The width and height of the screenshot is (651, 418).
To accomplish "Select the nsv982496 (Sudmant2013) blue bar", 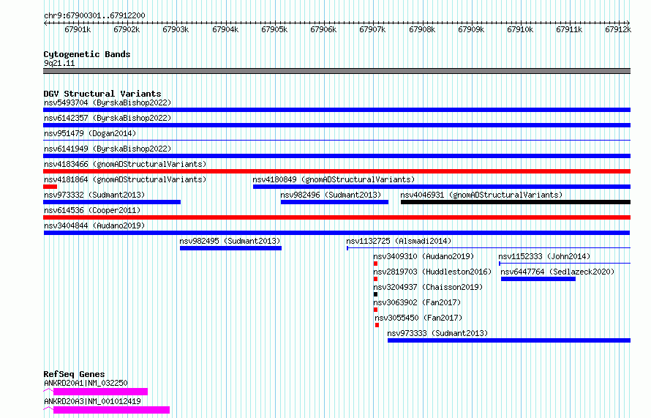I will pos(334,202).
